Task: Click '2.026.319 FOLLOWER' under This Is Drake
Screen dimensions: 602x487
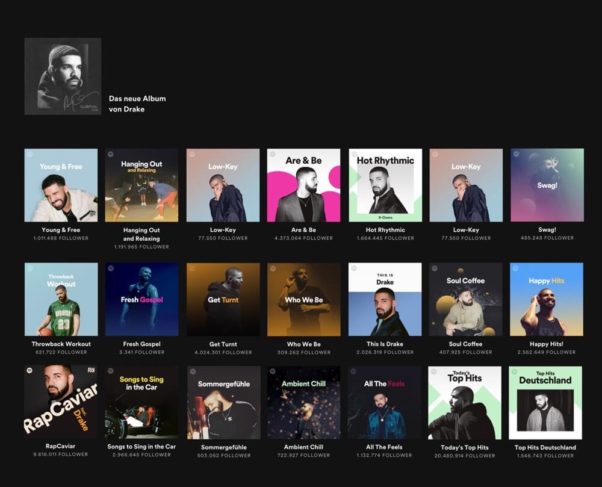Action: pyautogui.click(x=385, y=352)
